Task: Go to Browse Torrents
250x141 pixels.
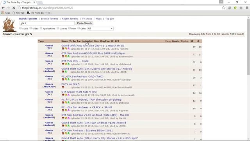Action: tap(50, 19)
